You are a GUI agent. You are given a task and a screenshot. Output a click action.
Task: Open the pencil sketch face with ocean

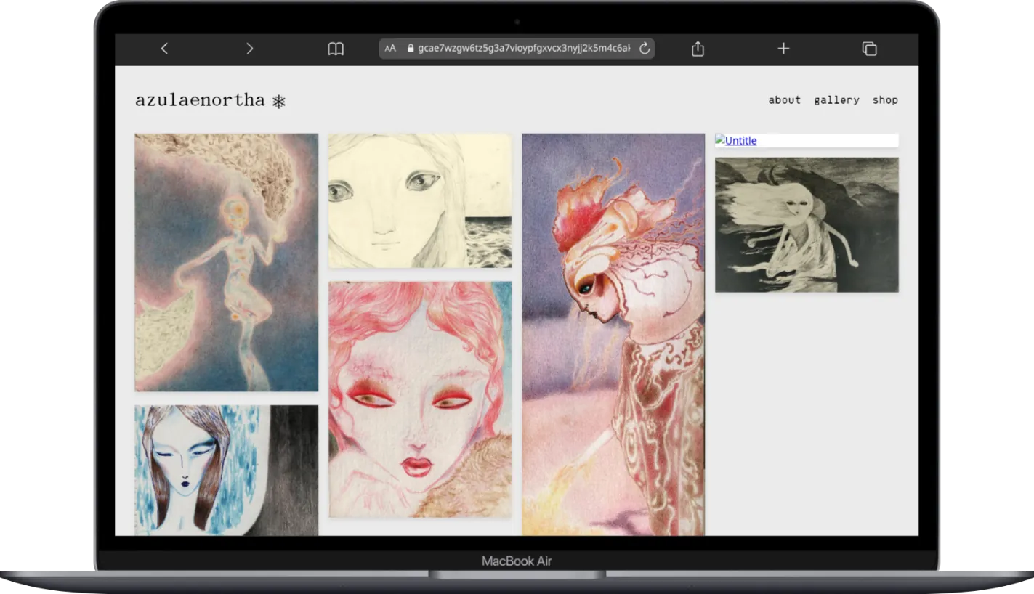420,200
